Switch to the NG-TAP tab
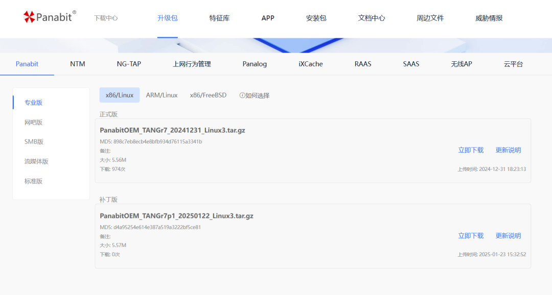The height and width of the screenshot is (295, 552). pos(129,64)
